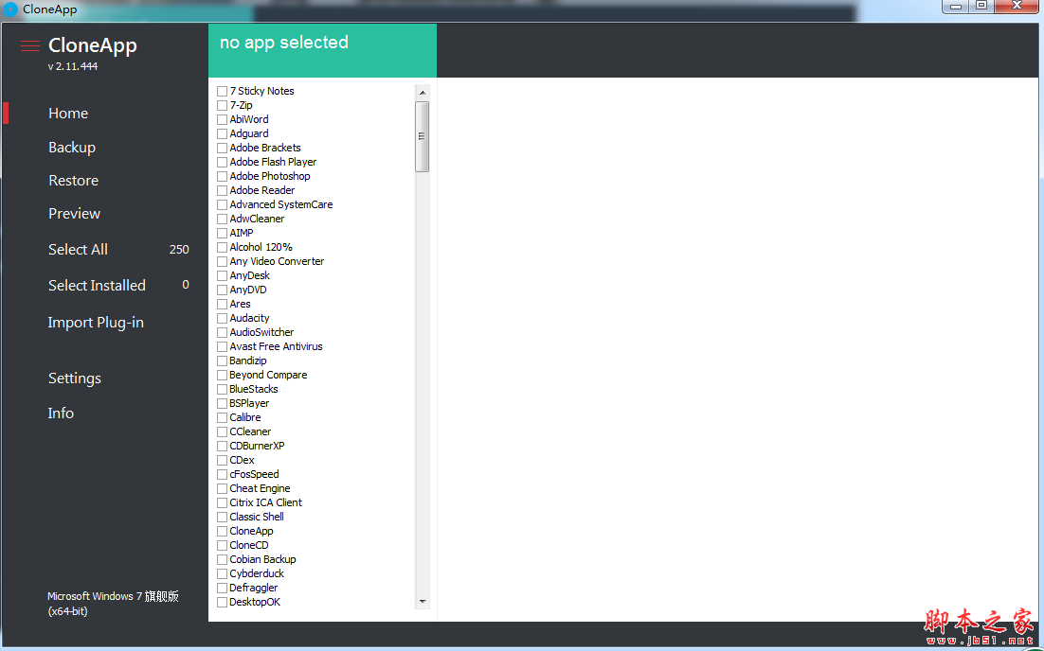This screenshot has width=1044, height=651.
Task: Click the app list scroll down arrow
Action: [x=422, y=601]
